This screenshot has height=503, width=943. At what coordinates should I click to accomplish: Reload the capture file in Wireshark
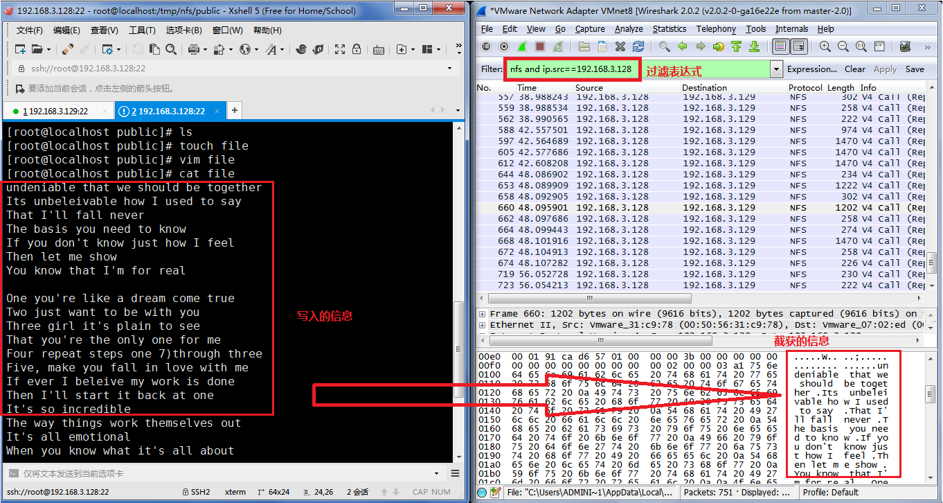pyautogui.click(x=638, y=47)
